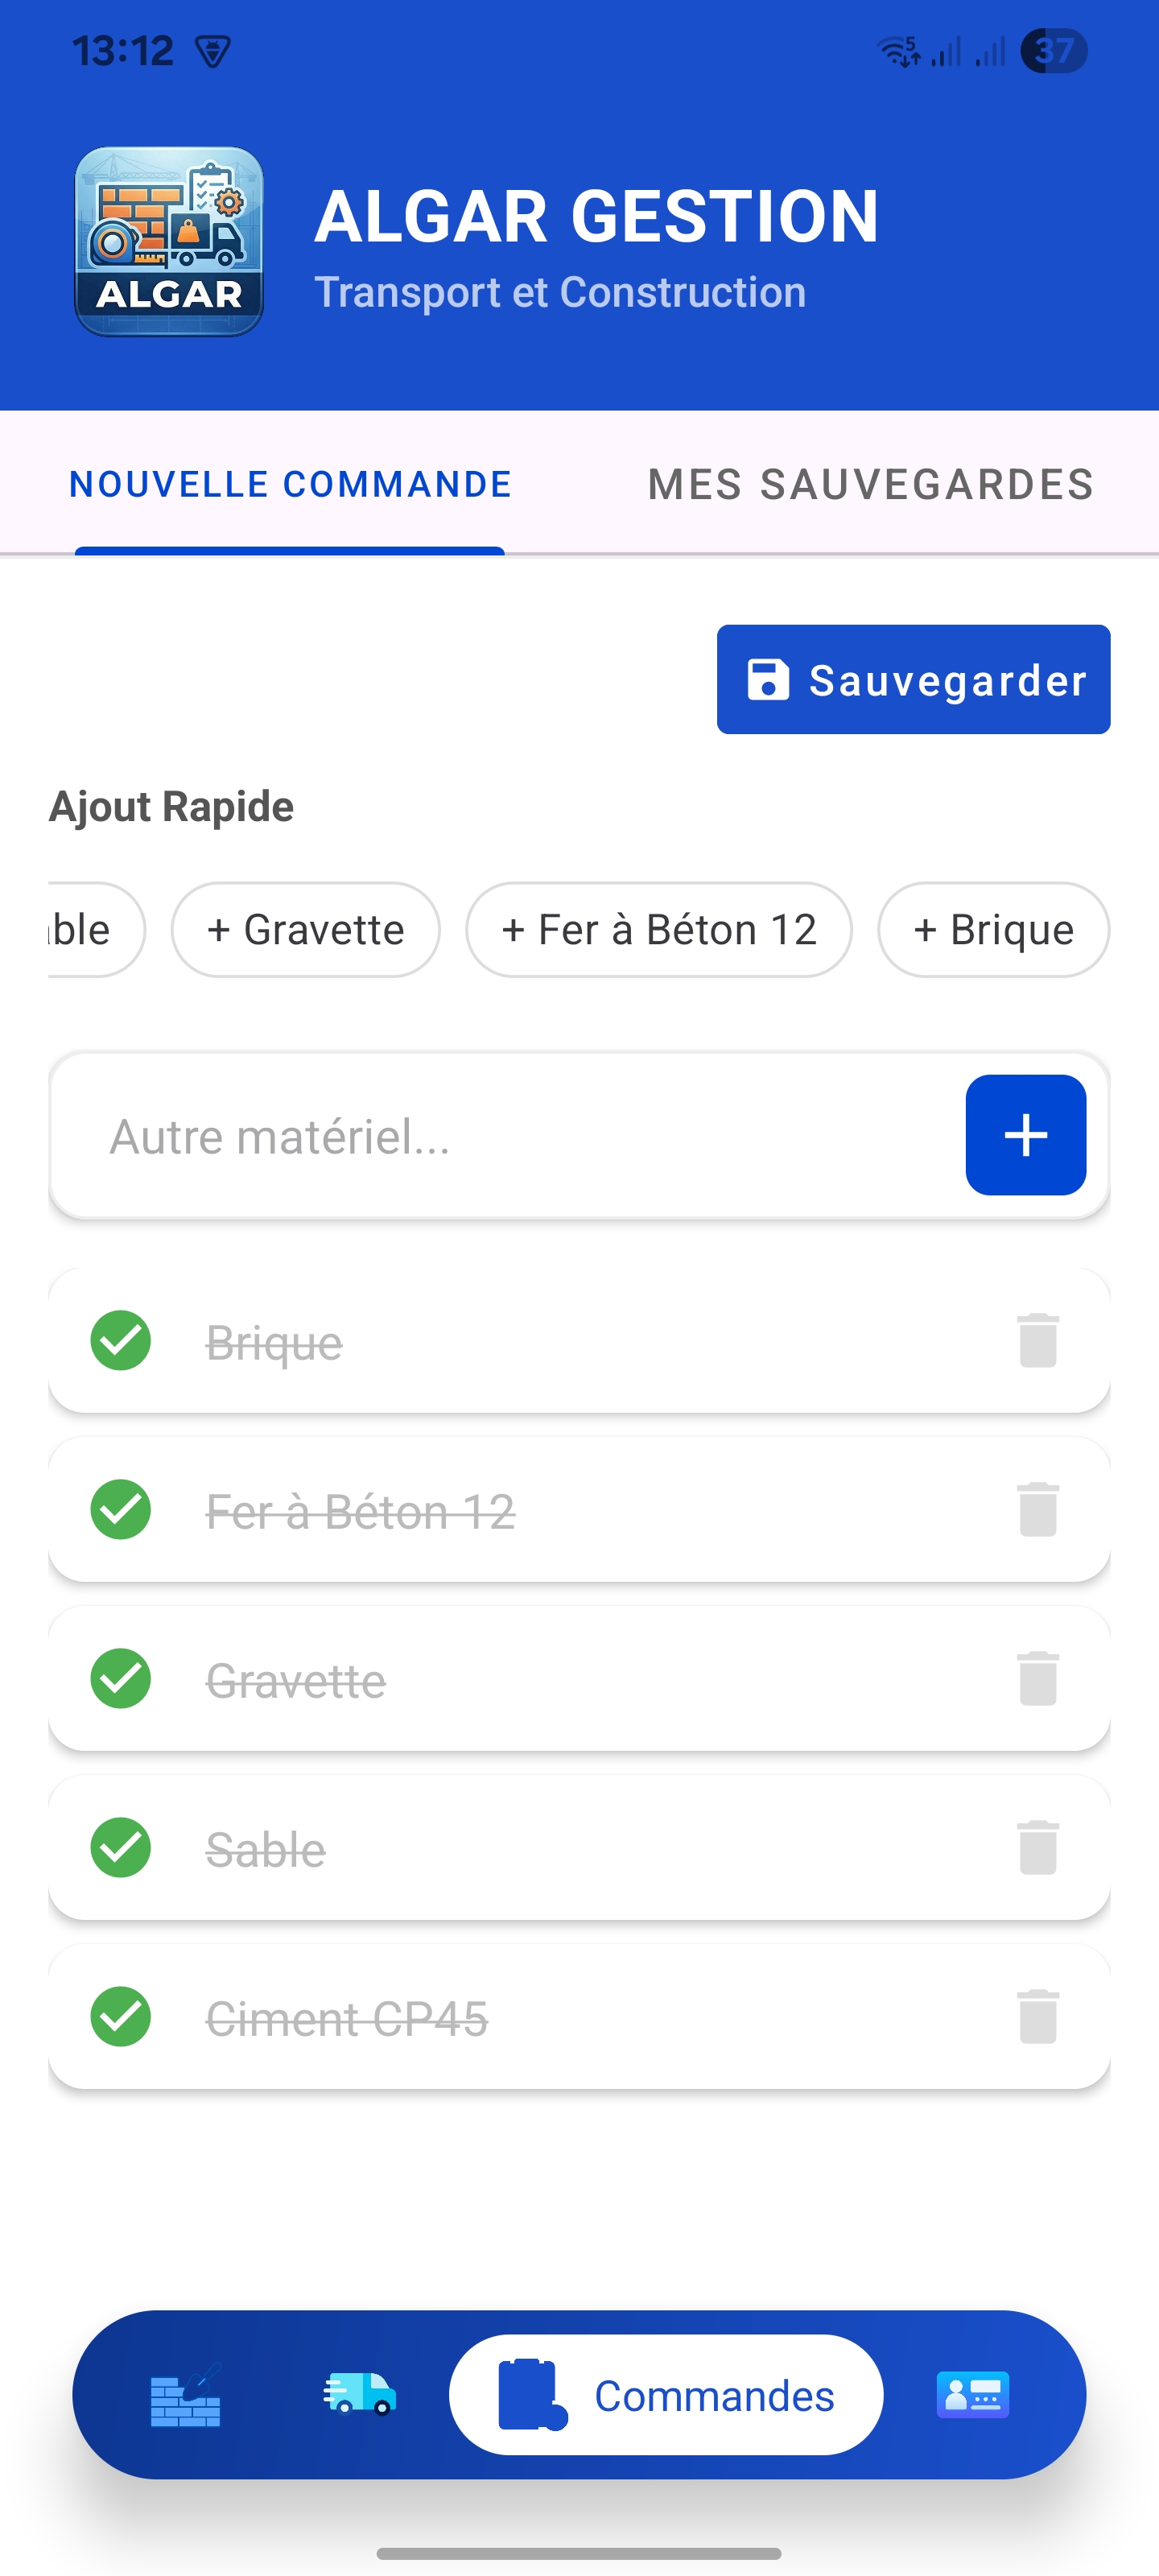Uncheck the Brique item checkmark
This screenshot has width=1159, height=2576.
pyautogui.click(x=121, y=1340)
